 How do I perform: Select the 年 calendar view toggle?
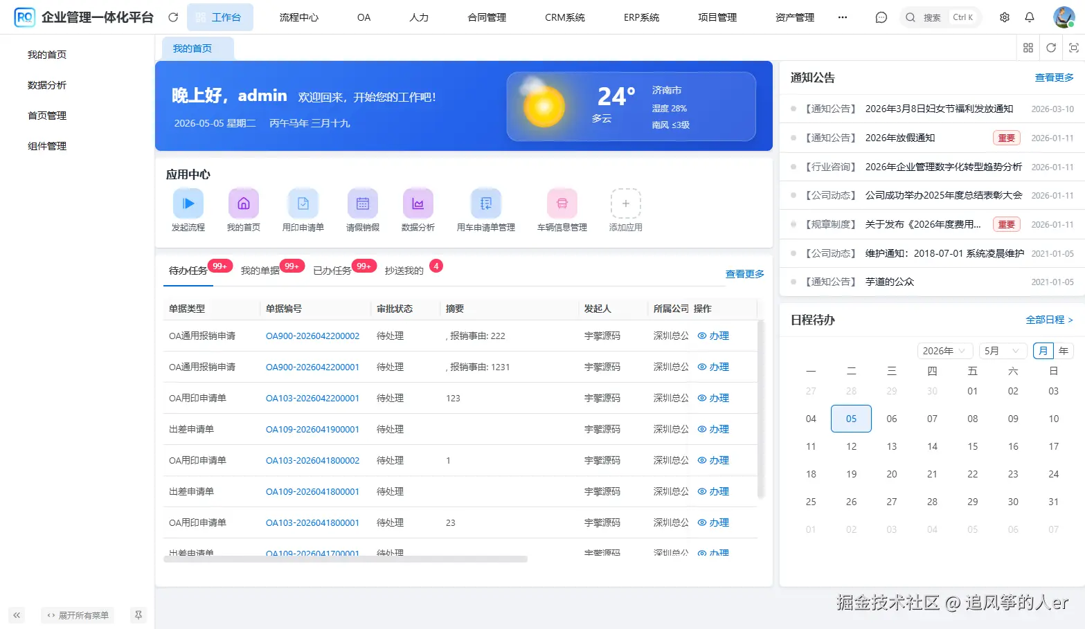click(1064, 351)
